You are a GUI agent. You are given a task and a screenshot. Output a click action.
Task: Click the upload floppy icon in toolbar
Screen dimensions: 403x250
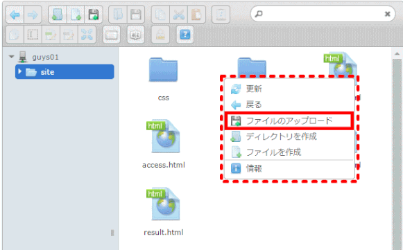coord(94,15)
